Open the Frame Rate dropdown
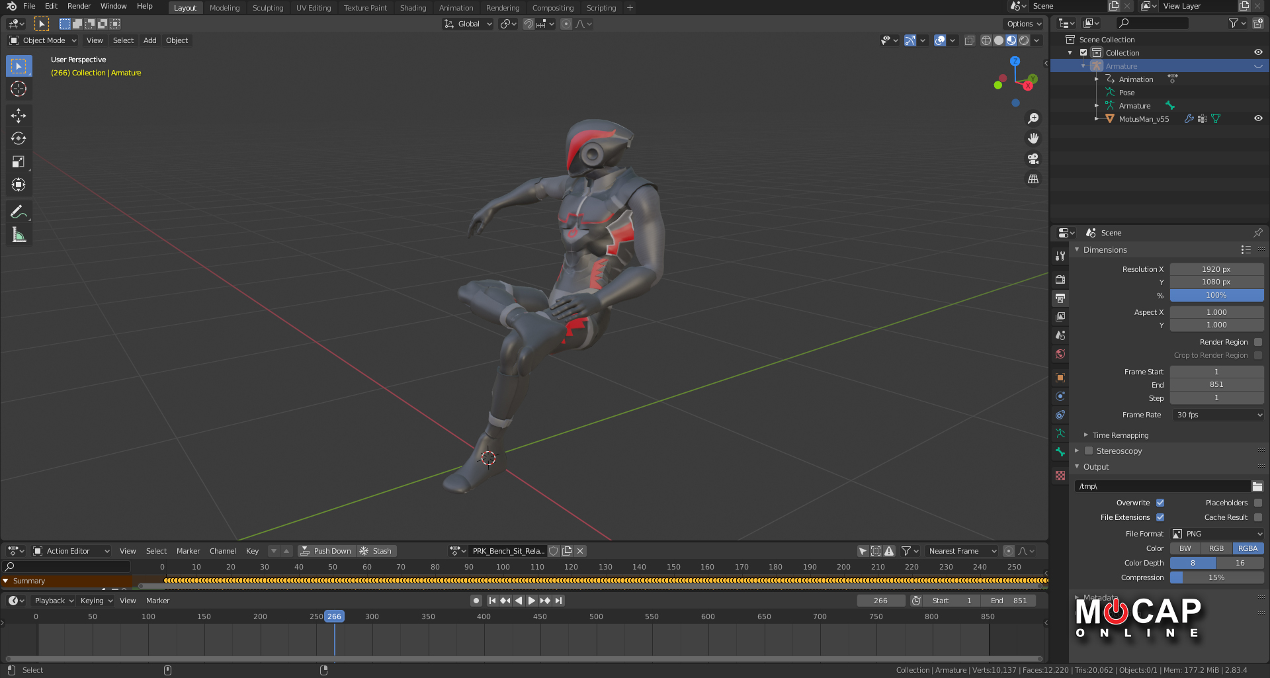This screenshot has height=678, width=1270. [x=1217, y=415]
